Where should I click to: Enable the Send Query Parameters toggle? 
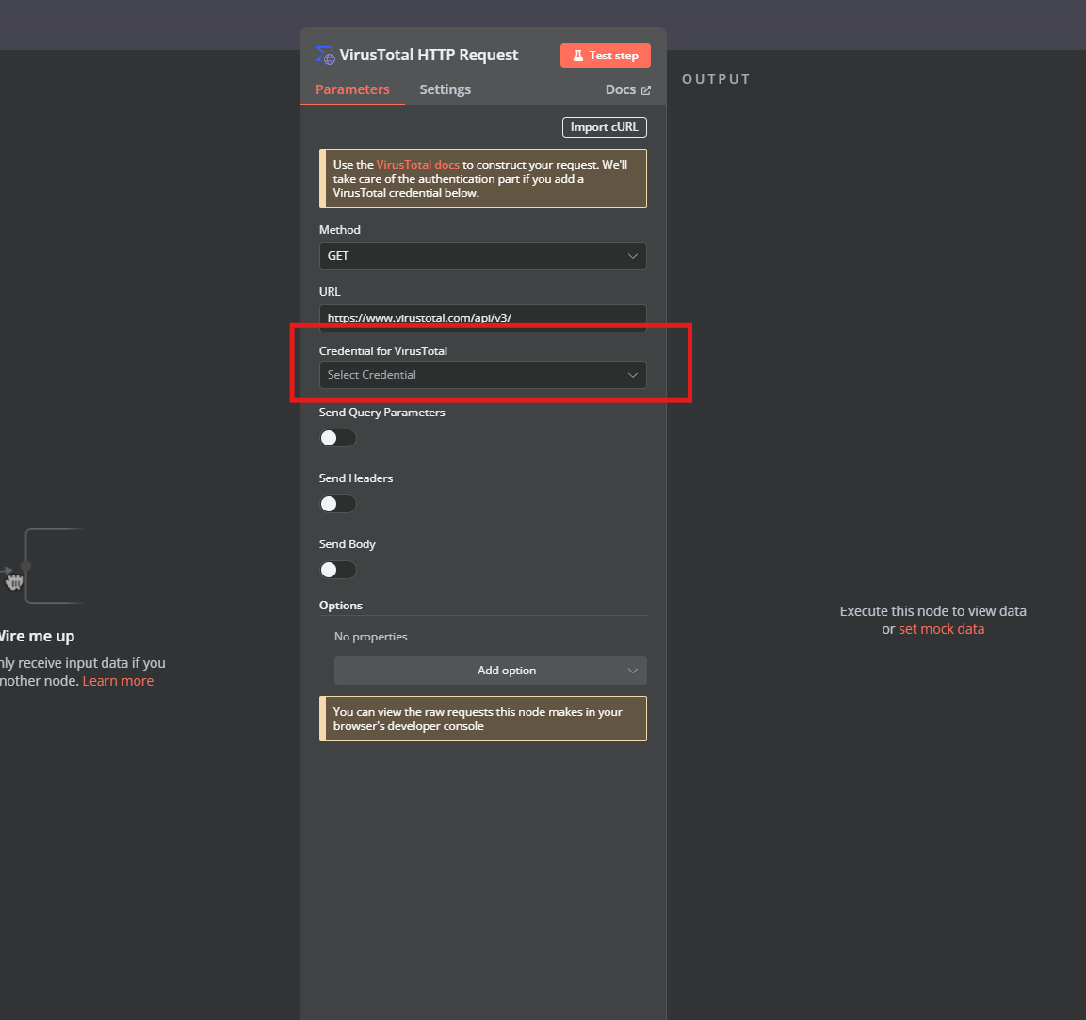pyautogui.click(x=338, y=438)
